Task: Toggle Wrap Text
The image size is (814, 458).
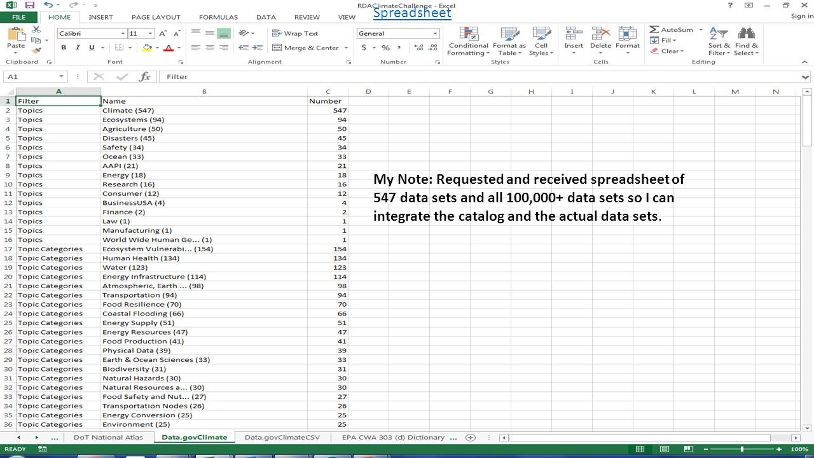Action: tap(295, 33)
